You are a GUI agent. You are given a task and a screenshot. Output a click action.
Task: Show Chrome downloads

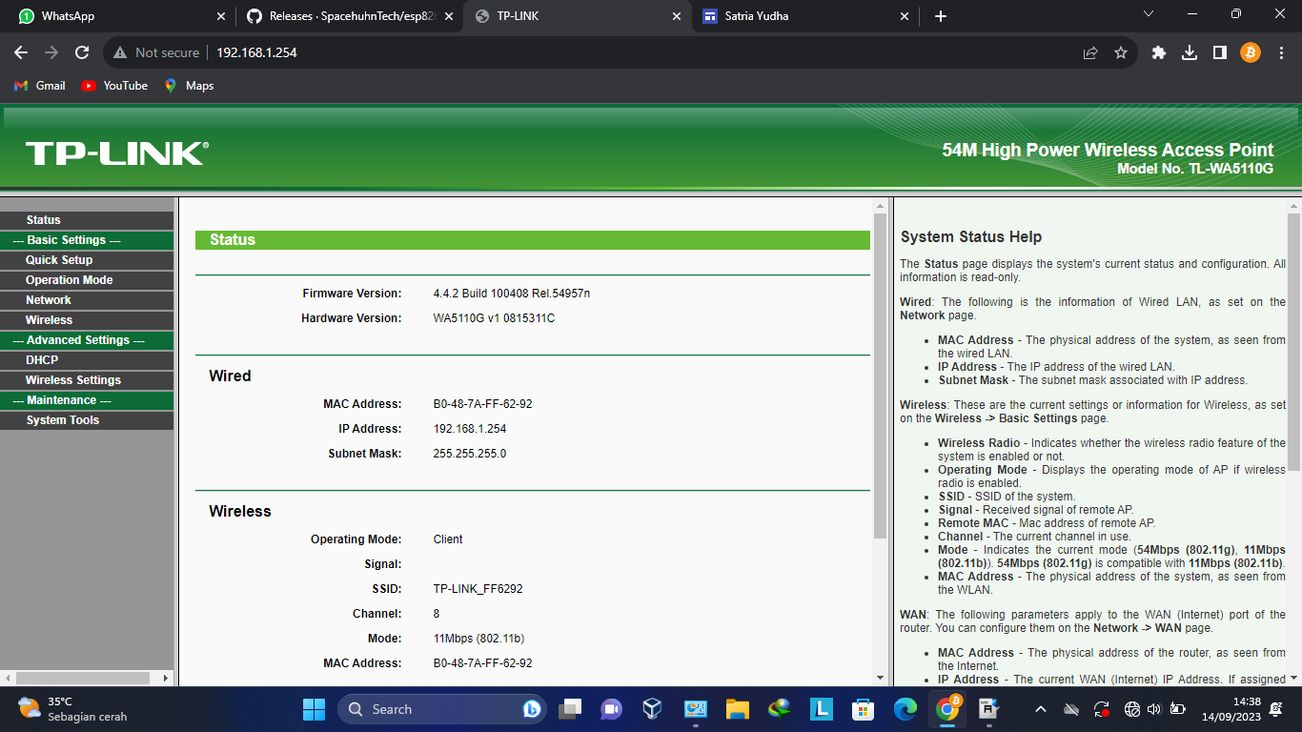[x=1190, y=53]
